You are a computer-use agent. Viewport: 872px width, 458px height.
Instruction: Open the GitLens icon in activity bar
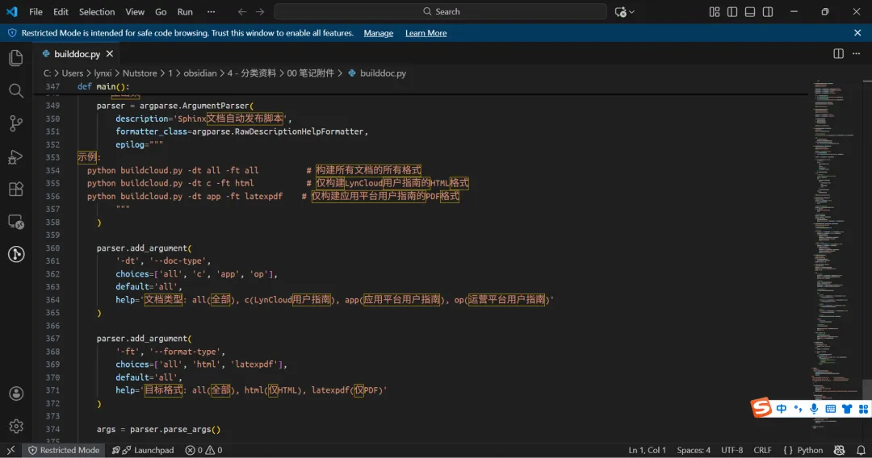16,254
